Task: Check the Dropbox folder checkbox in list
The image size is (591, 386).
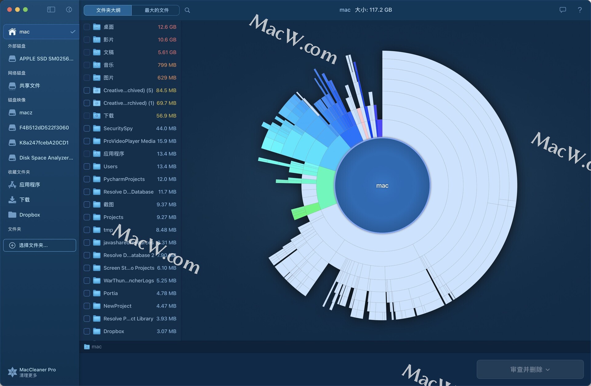Action: (x=87, y=331)
